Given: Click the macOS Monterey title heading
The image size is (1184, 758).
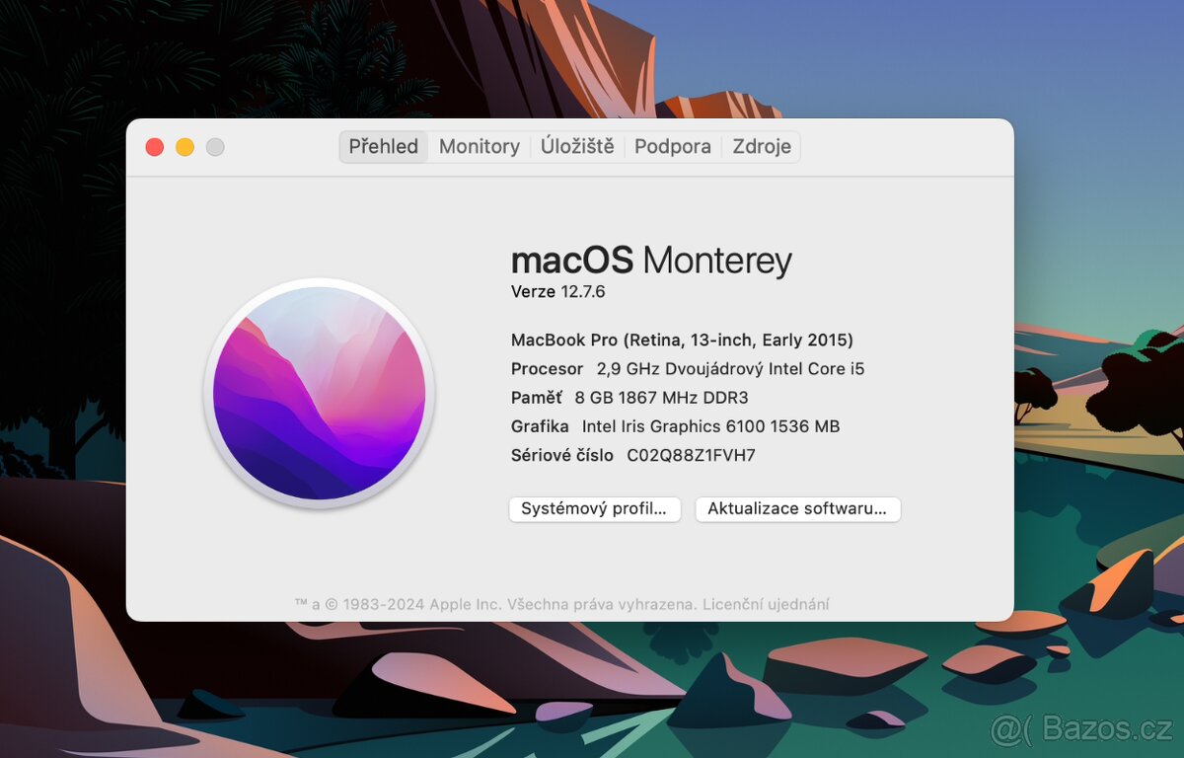Looking at the screenshot, I should [x=651, y=260].
